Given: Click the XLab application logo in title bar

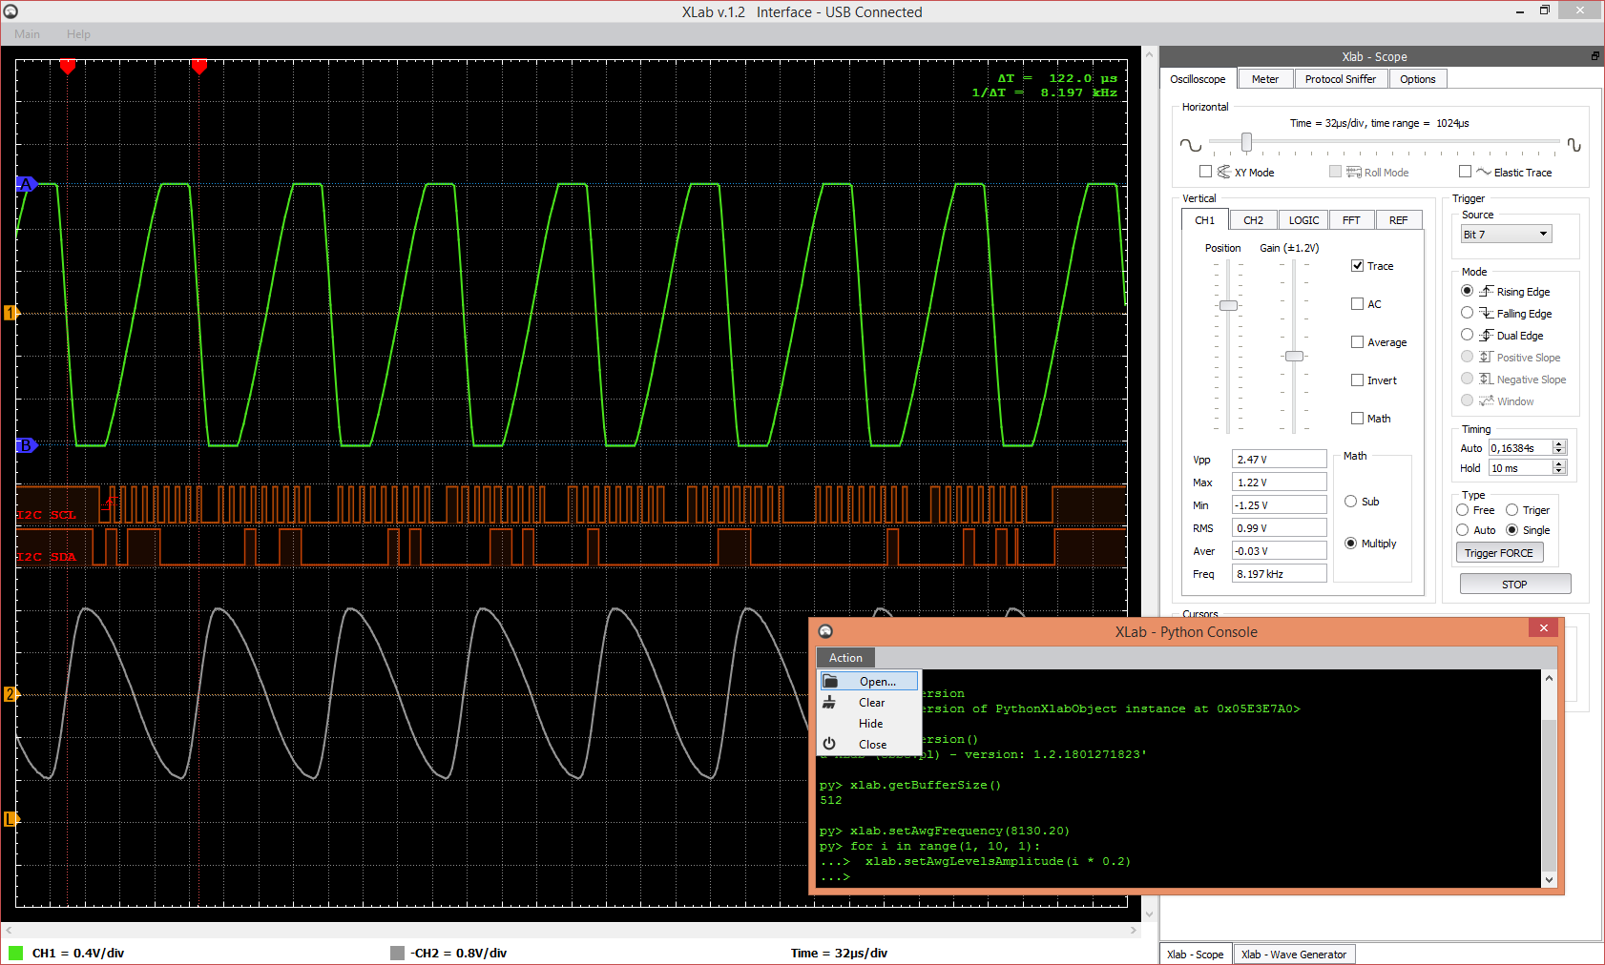Looking at the screenshot, I should (10, 11).
